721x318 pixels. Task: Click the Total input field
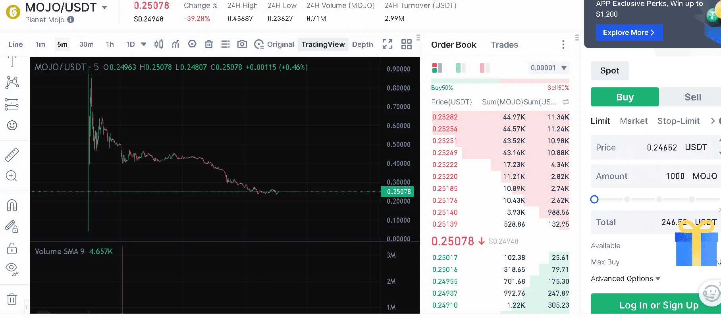(x=656, y=222)
